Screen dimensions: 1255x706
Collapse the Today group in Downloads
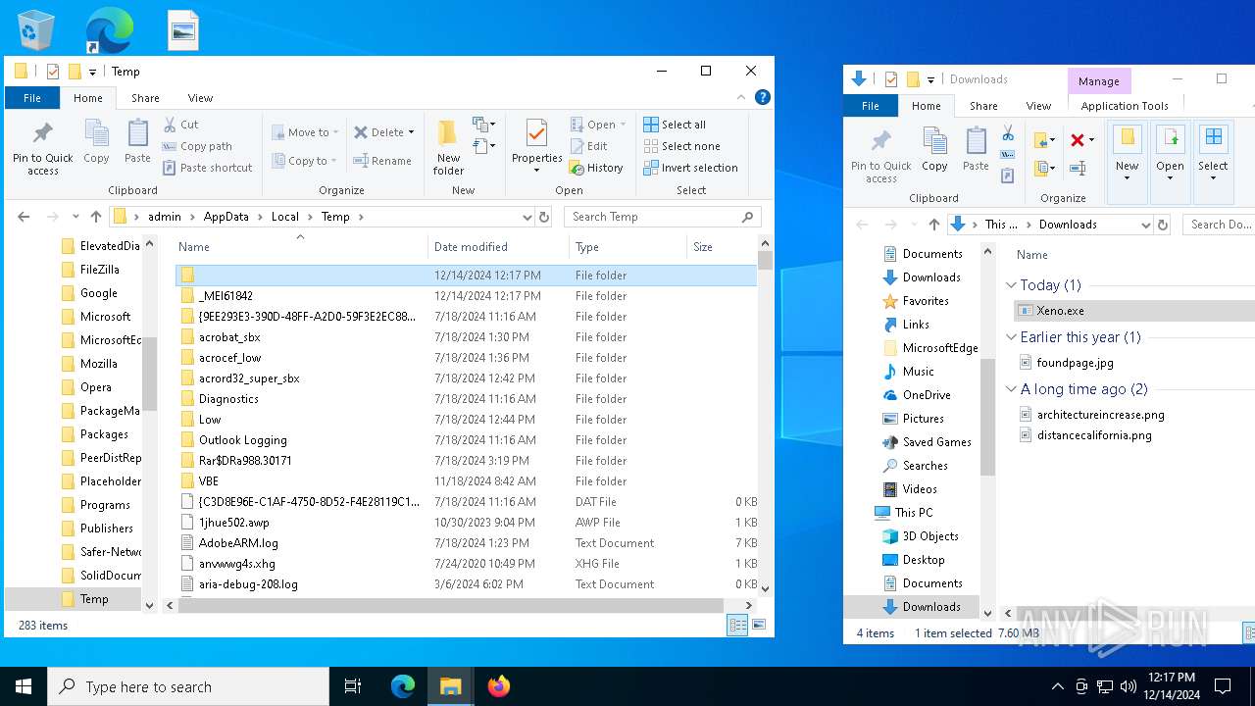tap(1011, 285)
